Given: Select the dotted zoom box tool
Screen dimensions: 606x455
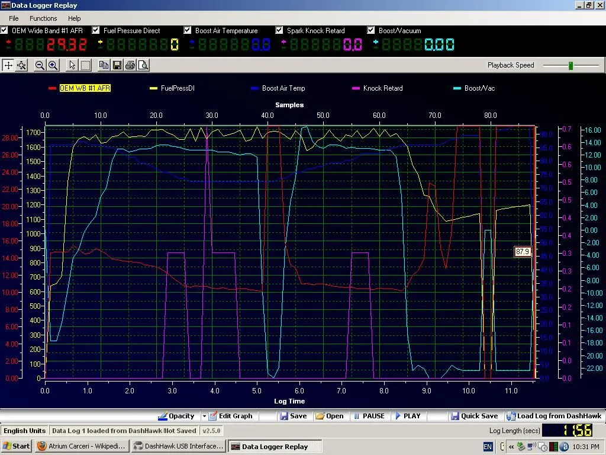Looking at the screenshot, I should pos(85,65).
